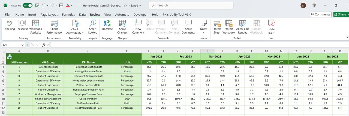Click the fx Insert Function button
Viewport: 349px width, 116px height.
[x=44, y=45]
